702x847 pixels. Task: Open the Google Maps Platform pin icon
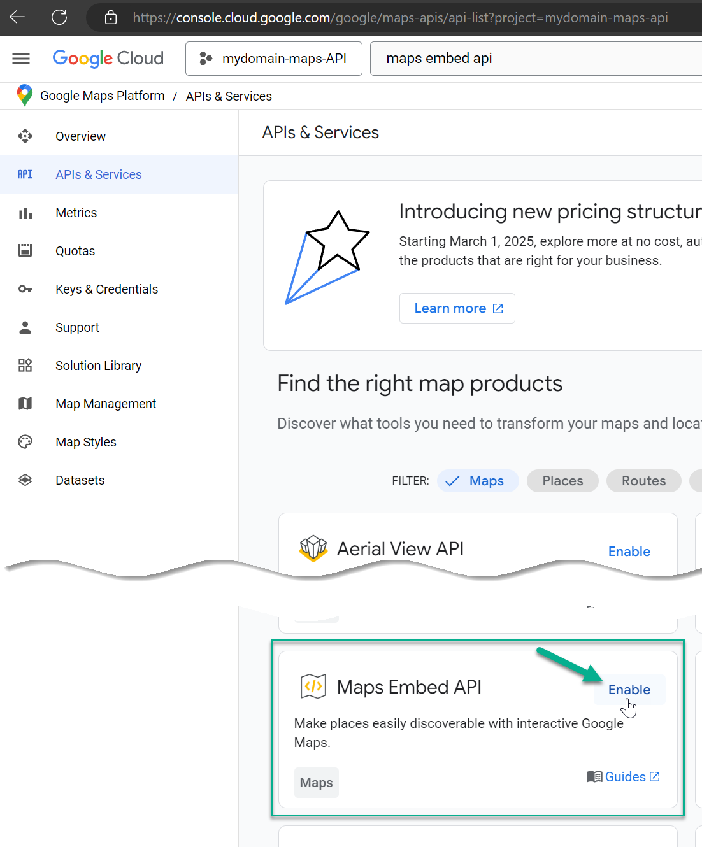coord(25,96)
